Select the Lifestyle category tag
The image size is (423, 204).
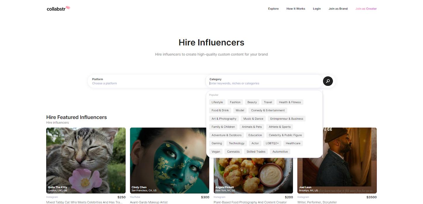coord(217,102)
